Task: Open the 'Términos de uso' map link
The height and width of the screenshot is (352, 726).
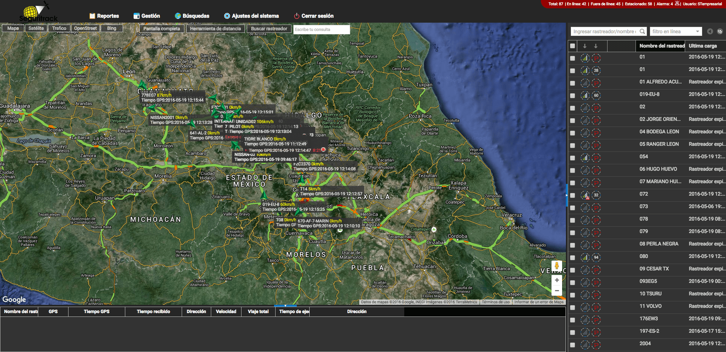Action: (495, 302)
